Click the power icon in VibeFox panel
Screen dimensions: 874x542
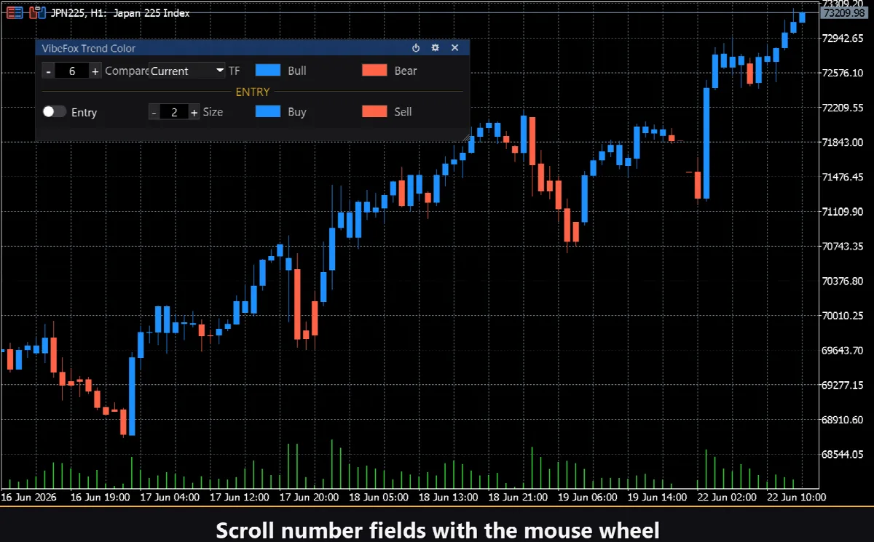pos(416,48)
